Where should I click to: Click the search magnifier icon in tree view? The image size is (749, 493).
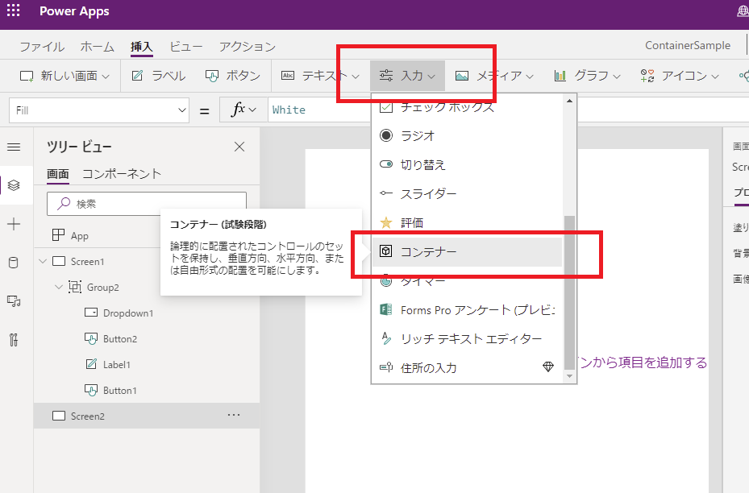64,204
